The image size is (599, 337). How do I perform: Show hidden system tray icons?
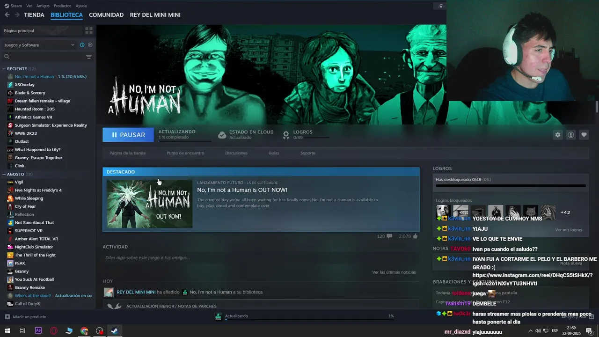tap(530, 331)
